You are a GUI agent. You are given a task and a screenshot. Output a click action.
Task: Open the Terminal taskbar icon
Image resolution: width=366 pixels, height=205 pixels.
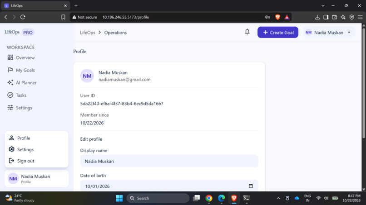247,198
